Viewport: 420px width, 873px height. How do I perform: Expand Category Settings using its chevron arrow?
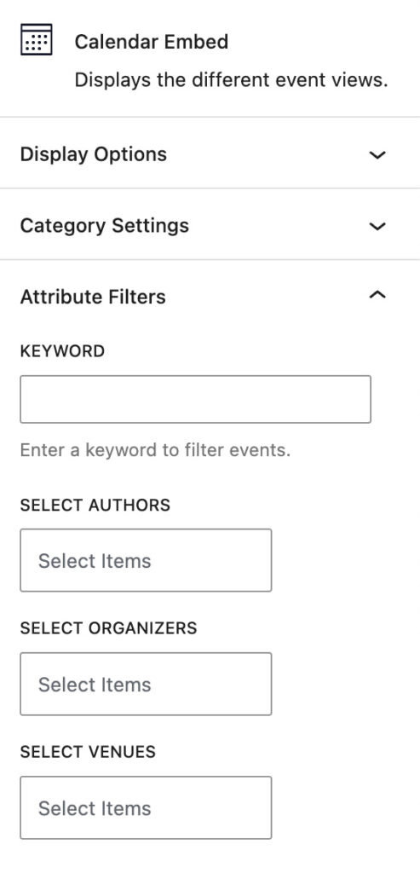click(x=377, y=226)
